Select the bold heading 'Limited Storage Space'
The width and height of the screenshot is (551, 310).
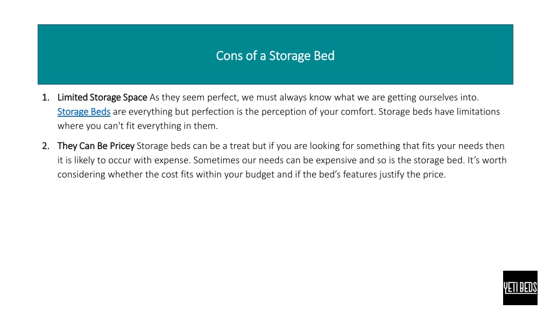(x=102, y=97)
